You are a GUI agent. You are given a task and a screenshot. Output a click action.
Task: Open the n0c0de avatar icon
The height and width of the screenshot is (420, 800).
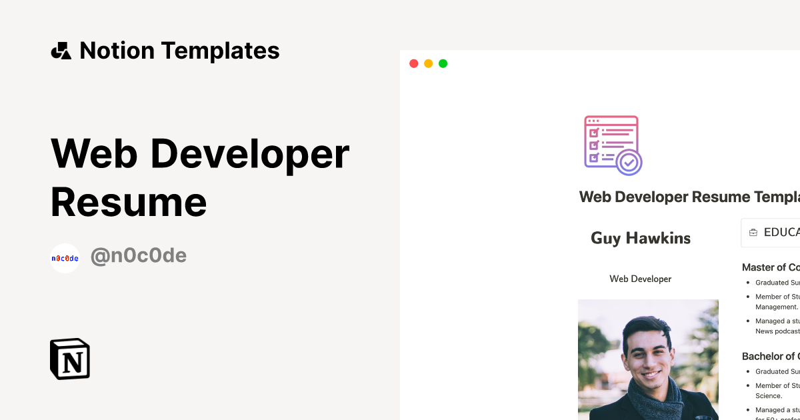pos(65,258)
